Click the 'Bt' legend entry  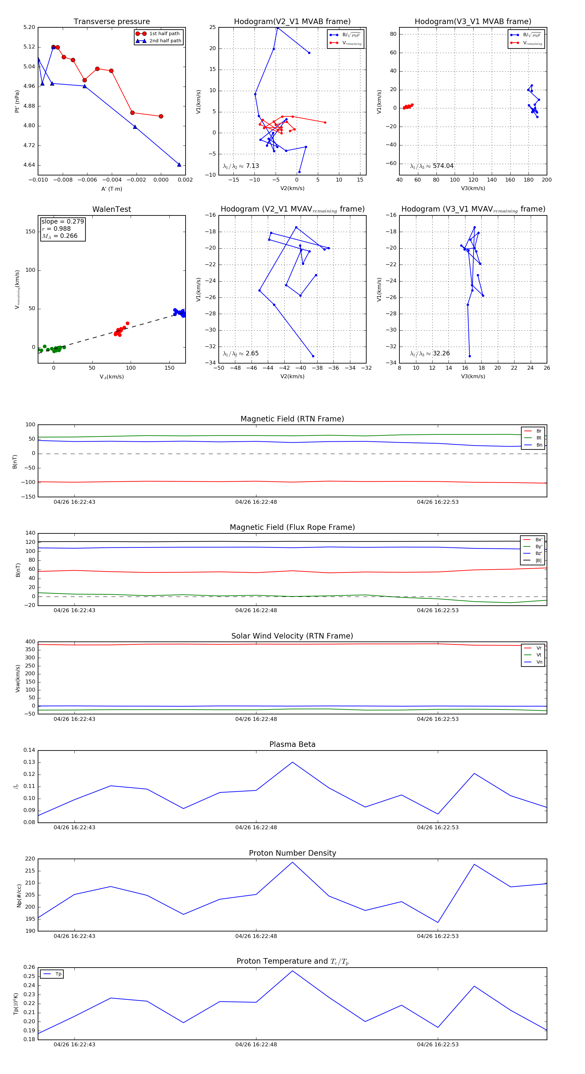coord(533,438)
